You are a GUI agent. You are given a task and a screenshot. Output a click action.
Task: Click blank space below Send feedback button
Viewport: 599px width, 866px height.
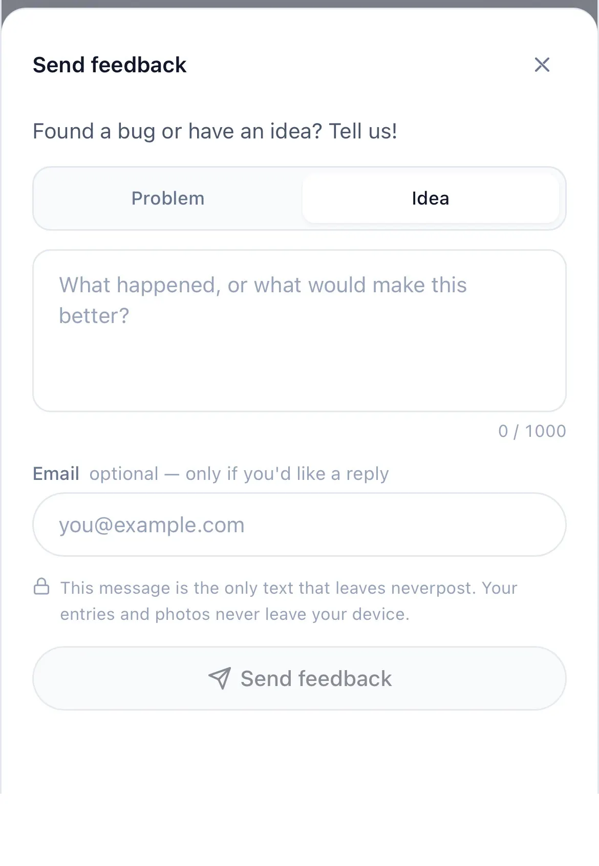tap(299, 751)
